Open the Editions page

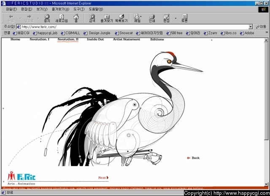[157, 39]
